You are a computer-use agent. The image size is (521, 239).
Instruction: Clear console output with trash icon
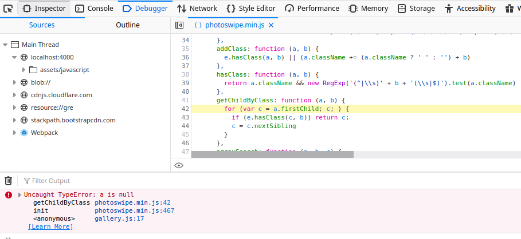click(x=8, y=181)
